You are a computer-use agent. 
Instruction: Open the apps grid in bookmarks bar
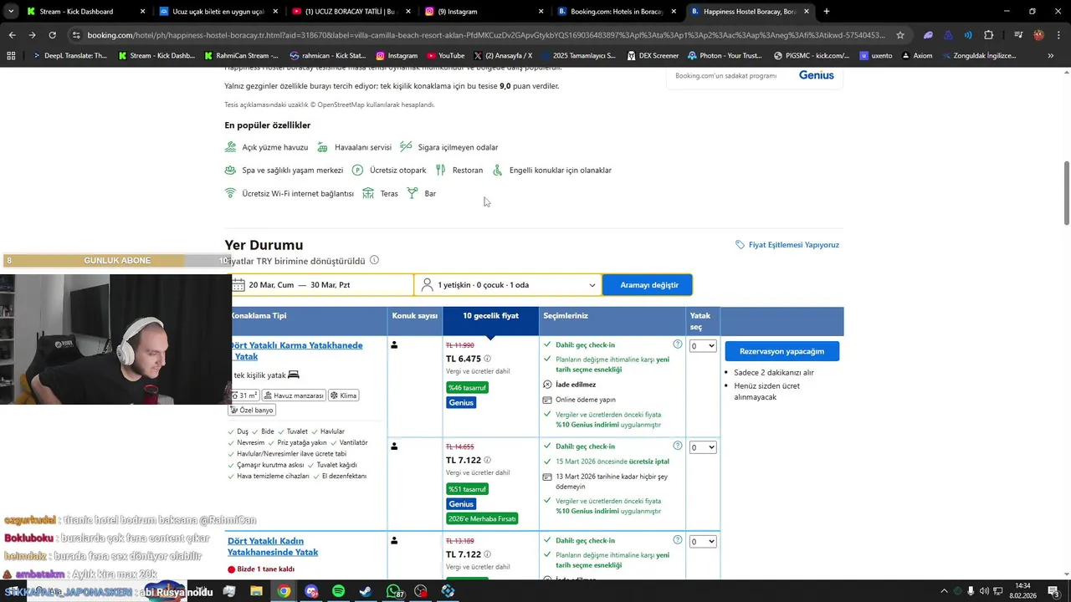click(x=11, y=55)
